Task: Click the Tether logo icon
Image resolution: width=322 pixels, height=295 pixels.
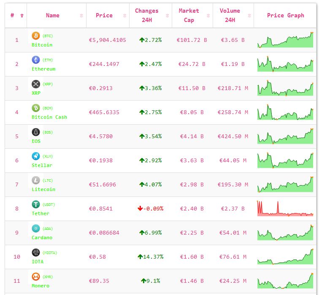Action: click(x=36, y=204)
